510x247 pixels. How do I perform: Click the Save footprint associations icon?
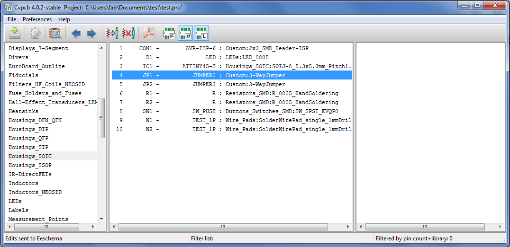pyautogui.click(x=14, y=33)
